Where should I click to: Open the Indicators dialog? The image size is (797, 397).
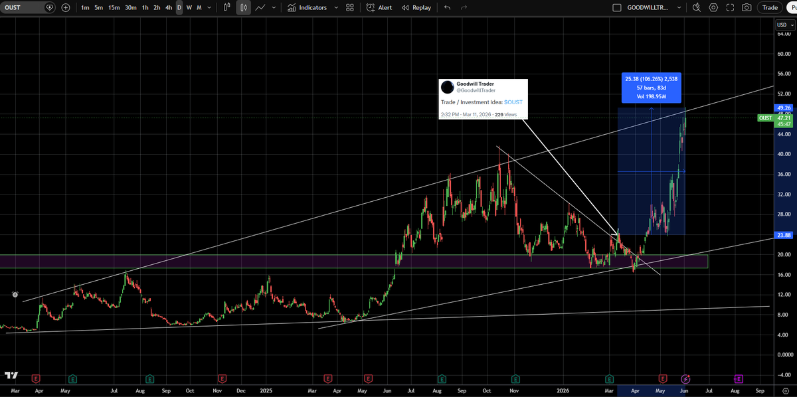click(307, 8)
